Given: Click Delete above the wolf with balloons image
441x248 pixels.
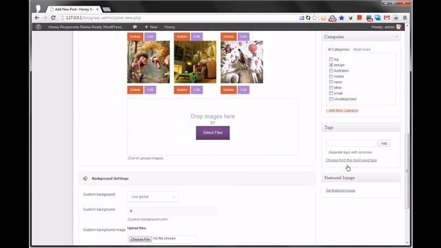Looking at the screenshot, I should click(229, 37).
